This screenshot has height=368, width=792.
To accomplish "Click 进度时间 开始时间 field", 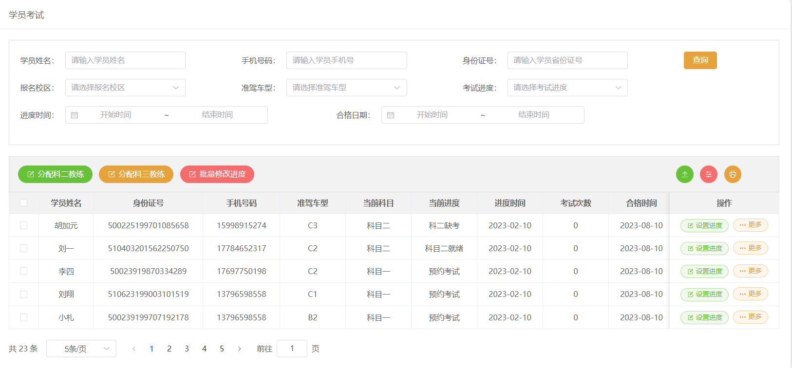I will (x=116, y=115).
